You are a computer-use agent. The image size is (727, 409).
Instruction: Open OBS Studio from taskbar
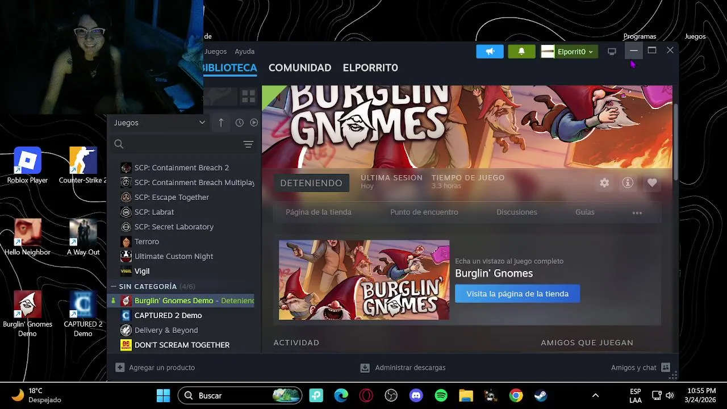(391, 395)
